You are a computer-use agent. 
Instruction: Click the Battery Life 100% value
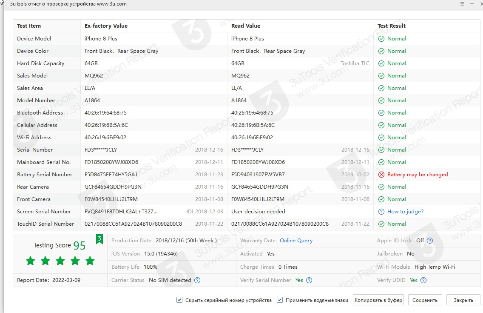151,267
